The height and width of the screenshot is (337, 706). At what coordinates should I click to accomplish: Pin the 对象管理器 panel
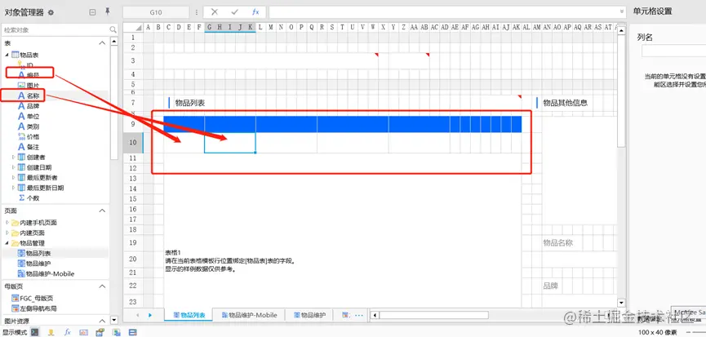click(x=107, y=11)
